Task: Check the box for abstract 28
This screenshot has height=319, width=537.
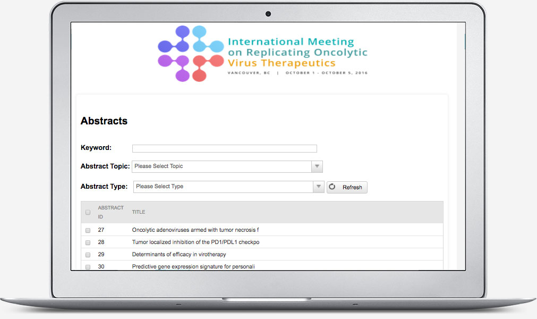Action: (x=88, y=242)
